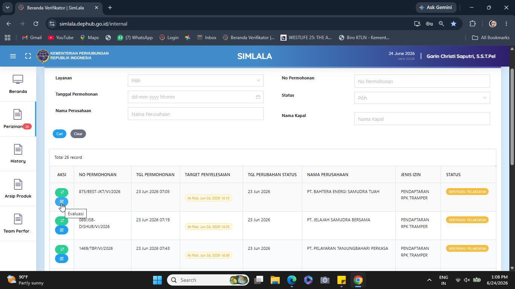
Task: Expand the Status dropdown
Action: [422, 98]
